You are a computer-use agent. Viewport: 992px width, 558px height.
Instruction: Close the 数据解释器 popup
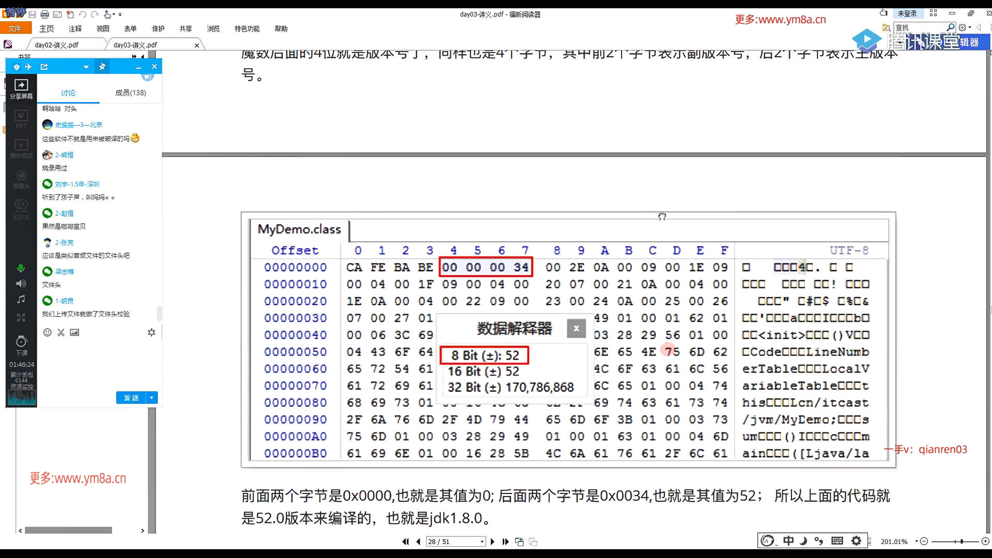(x=576, y=328)
